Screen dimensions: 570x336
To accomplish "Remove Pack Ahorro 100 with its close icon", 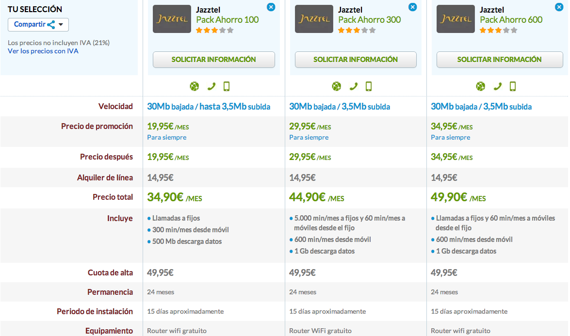I will tap(271, 7).
